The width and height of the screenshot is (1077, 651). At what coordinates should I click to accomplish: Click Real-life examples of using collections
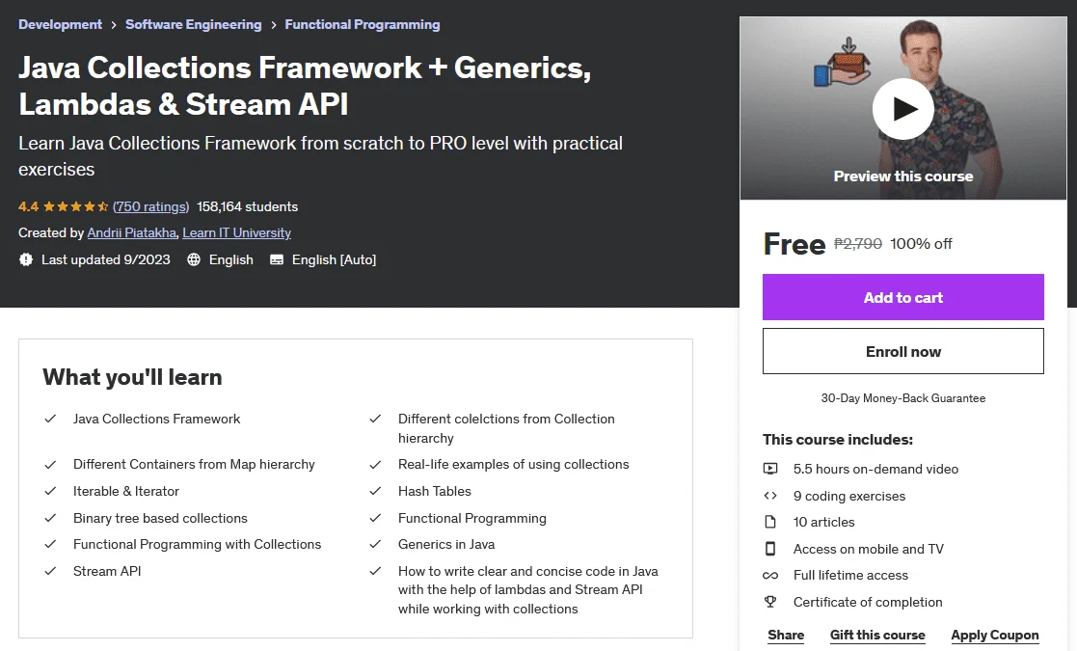[x=513, y=464]
